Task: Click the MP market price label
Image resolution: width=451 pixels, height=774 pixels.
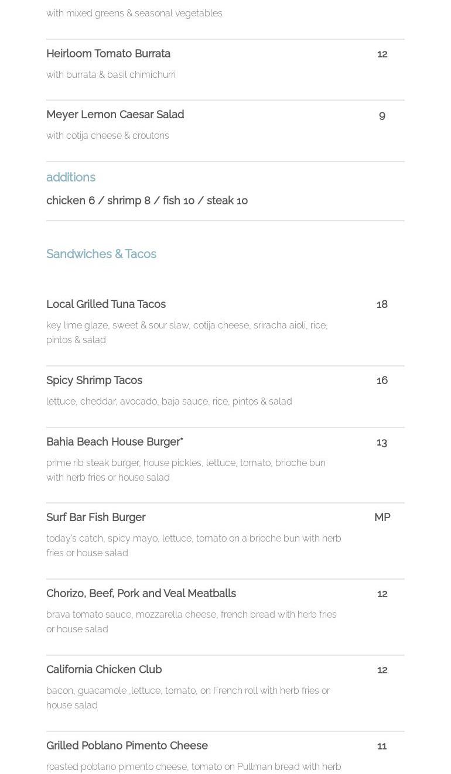Action: [x=382, y=517]
